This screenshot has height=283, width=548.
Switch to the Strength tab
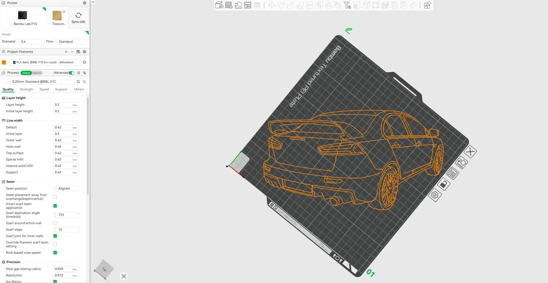tap(26, 89)
